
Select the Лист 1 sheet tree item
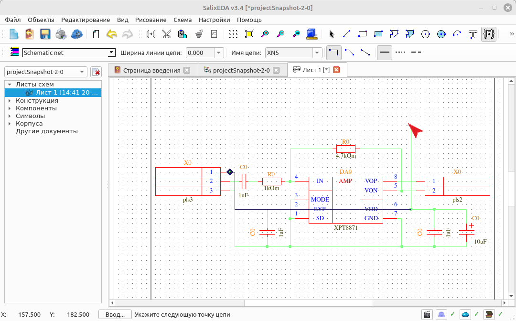click(53, 92)
